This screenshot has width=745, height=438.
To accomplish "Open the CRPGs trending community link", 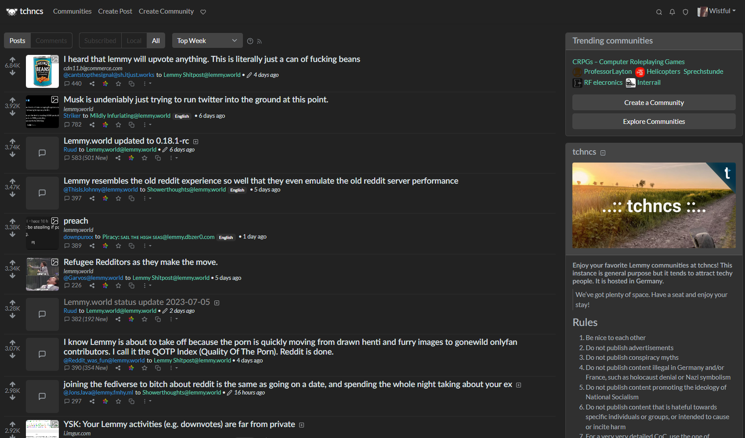I will point(629,62).
